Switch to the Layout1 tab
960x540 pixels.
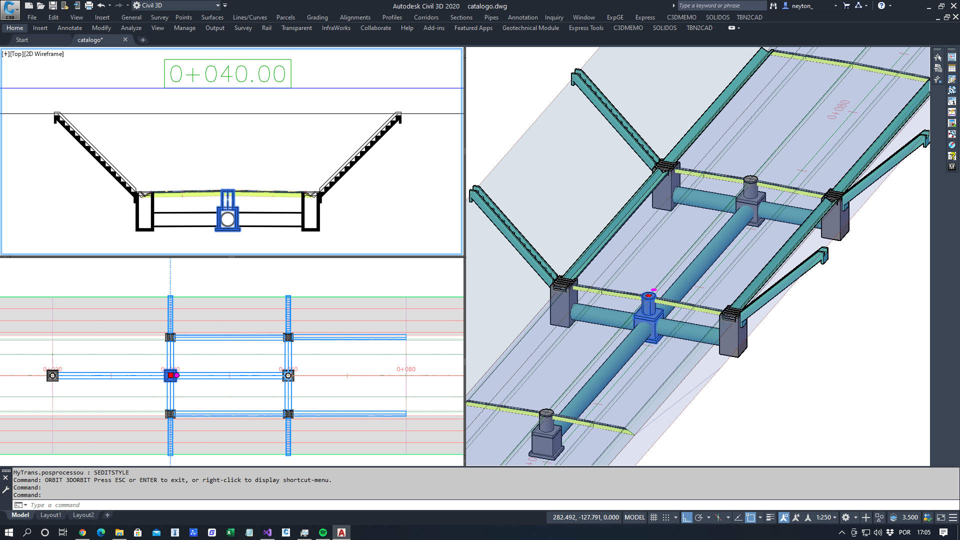click(50, 515)
